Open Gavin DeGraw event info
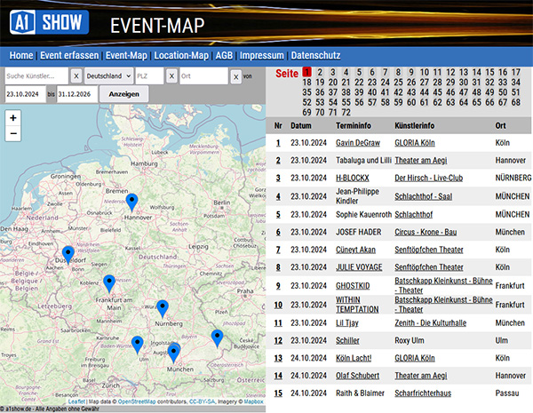Image resolution: width=533 pixels, height=413 pixels. (358, 143)
